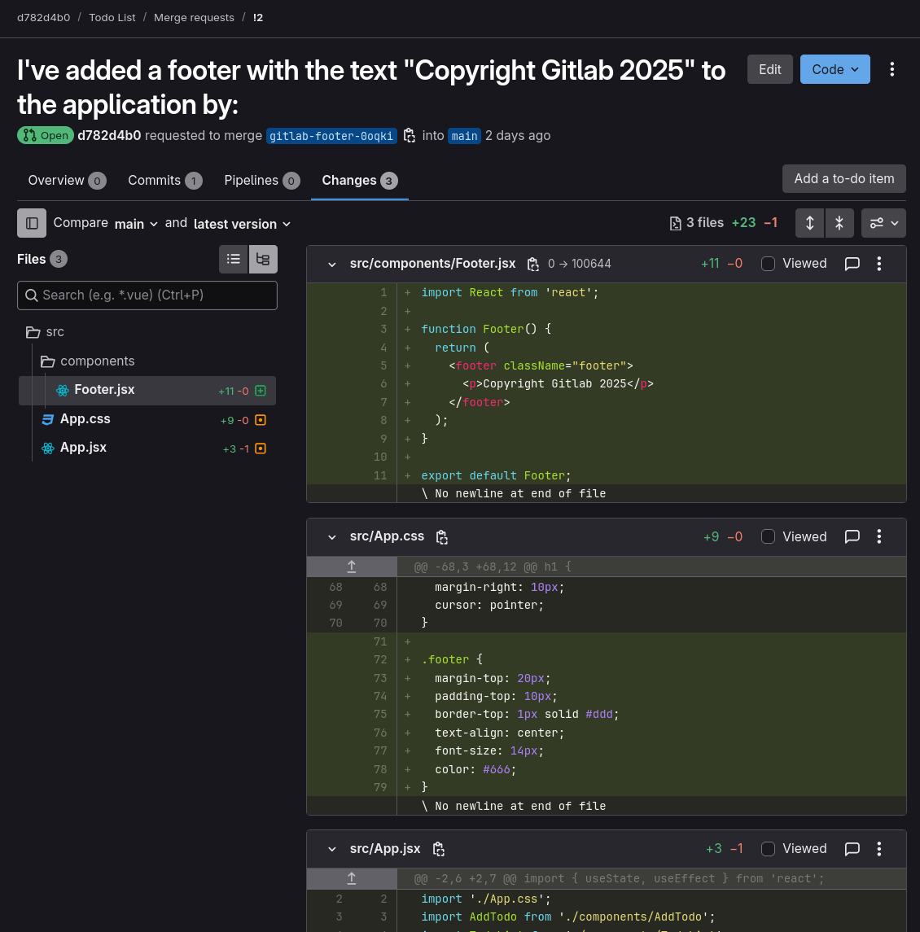This screenshot has width=920, height=932.
Task: Click the merge request actions kebab menu
Action: point(892,69)
